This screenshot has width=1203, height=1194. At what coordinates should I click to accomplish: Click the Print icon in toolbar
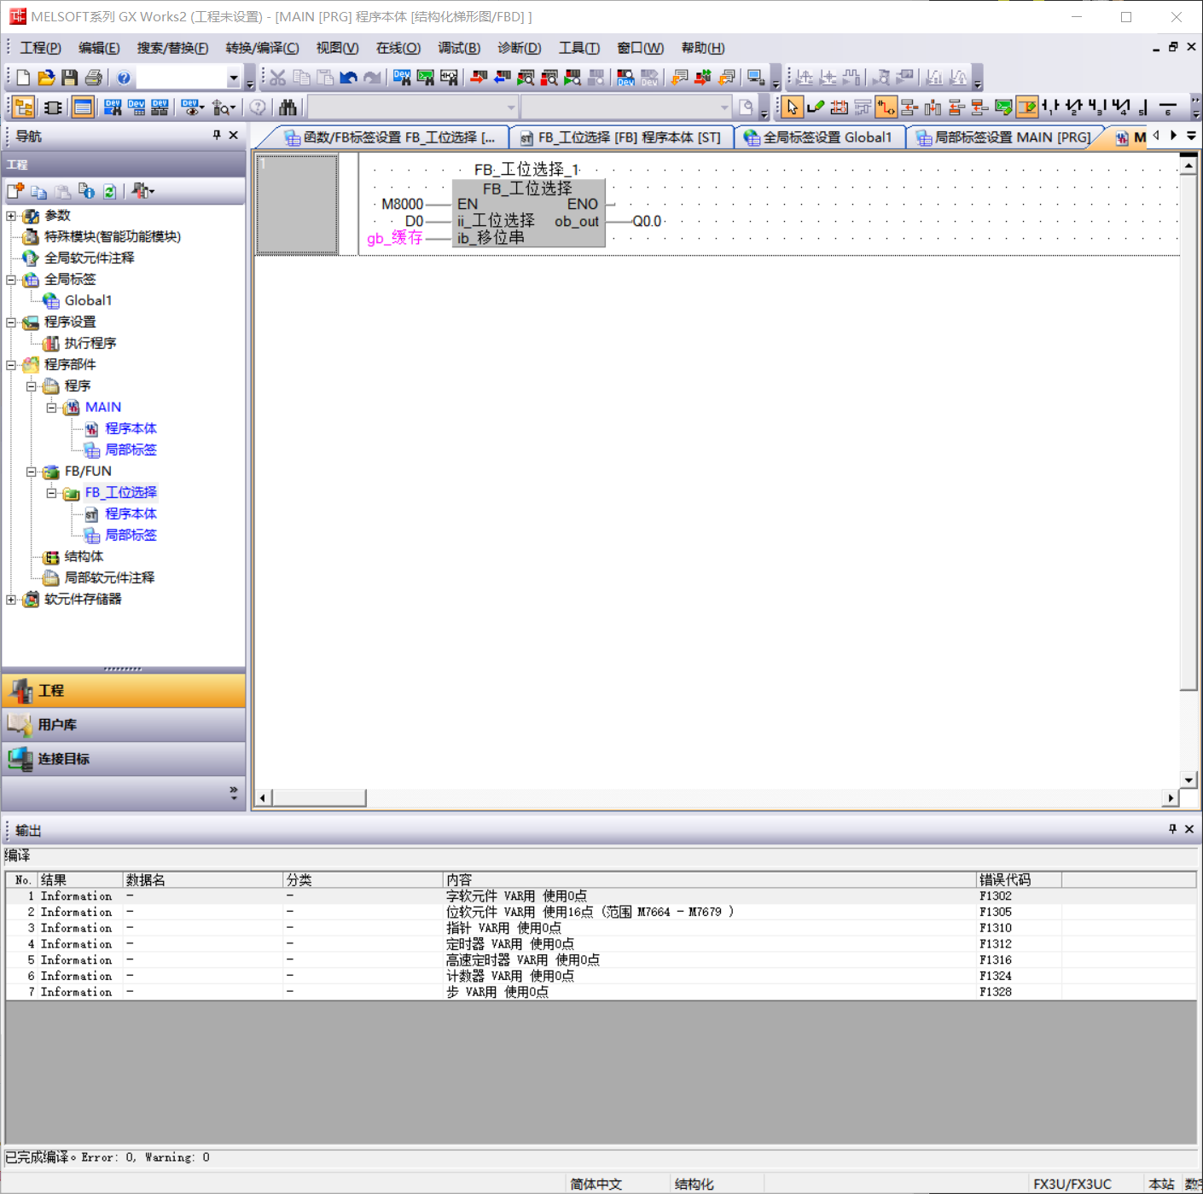tap(93, 78)
